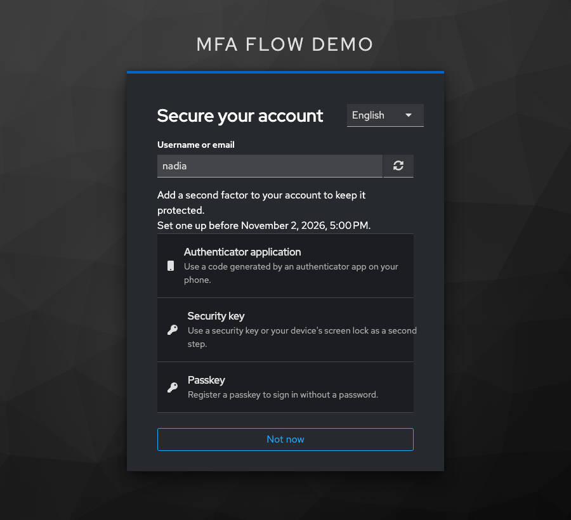Click the Username or email label

point(195,145)
